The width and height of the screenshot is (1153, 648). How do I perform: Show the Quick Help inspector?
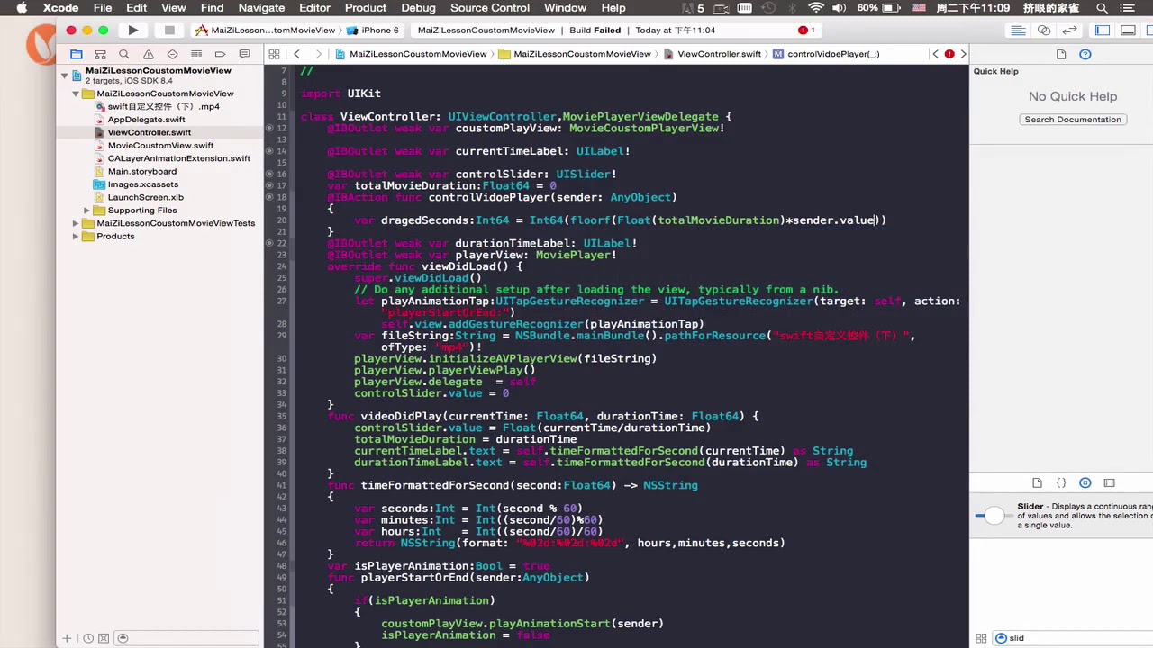(x=1085, y=54)
